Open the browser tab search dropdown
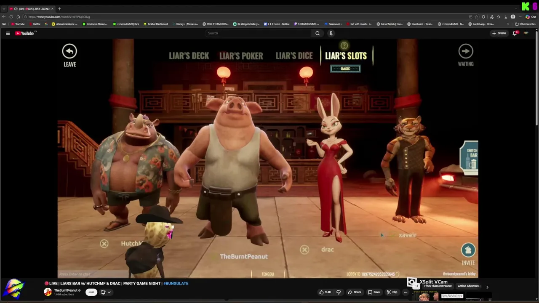Viewport: 539px width, 303px height. coord(4,9)
